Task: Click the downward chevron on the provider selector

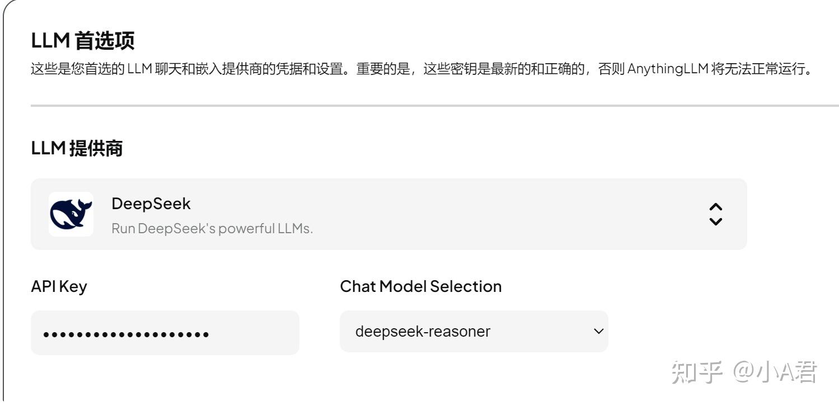Action: pos(716,221)
